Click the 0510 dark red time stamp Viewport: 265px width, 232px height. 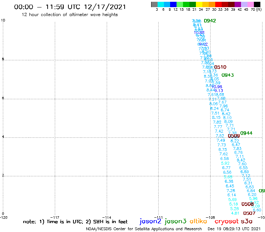click(220, 67)
